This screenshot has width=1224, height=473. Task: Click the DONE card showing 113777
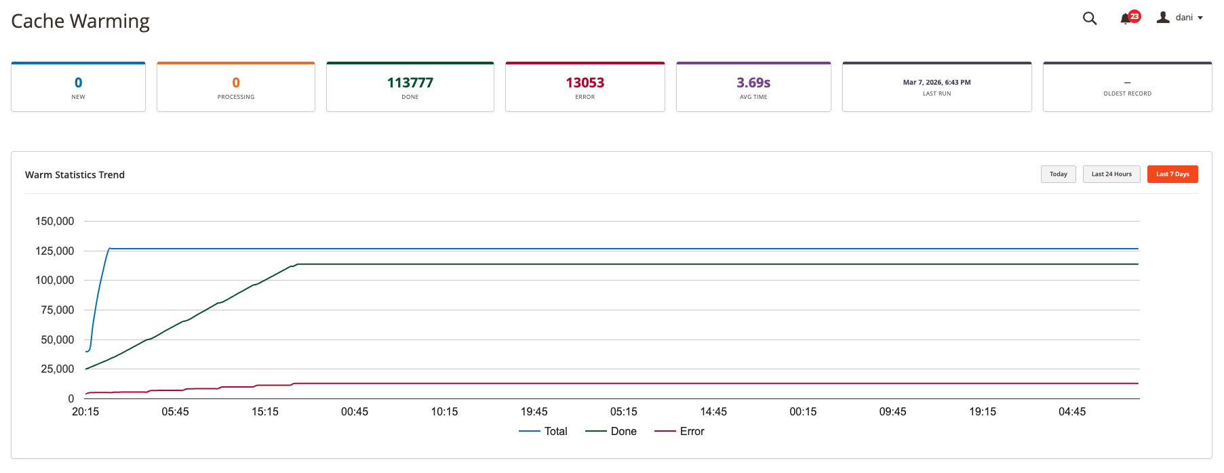pyautogui.click(x=410, y=87)
